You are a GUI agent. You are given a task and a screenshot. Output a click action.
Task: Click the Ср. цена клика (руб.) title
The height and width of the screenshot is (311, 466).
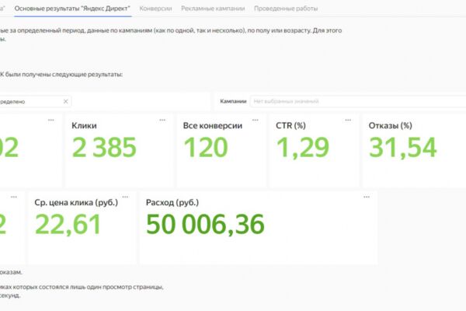coord(76,202)
